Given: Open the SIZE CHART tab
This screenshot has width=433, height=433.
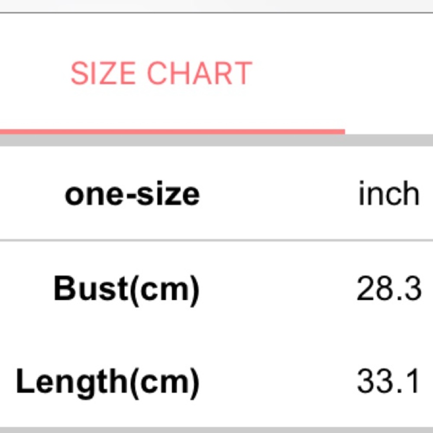Looking at the screenshot, I should [x=161, y=74].
